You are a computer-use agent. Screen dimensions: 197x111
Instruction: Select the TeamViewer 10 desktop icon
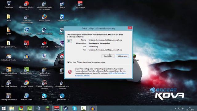[x=62, y=18]
